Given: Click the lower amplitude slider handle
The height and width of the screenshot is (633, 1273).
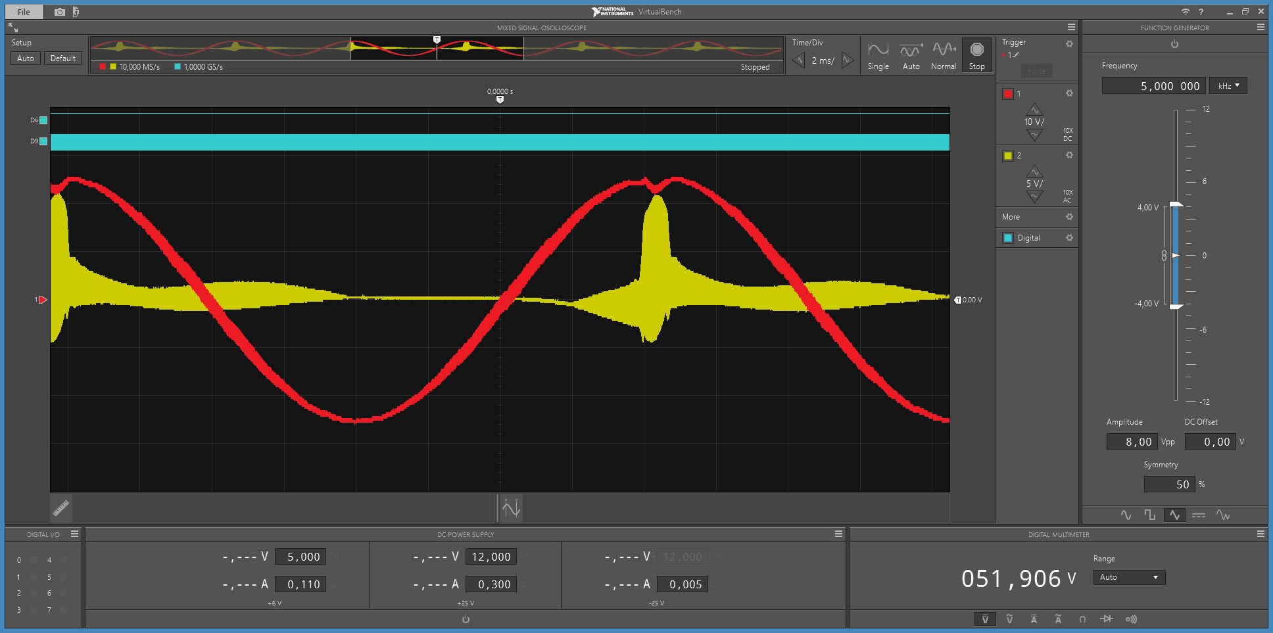Looking at the screenshot, I should pos(1176,306).
